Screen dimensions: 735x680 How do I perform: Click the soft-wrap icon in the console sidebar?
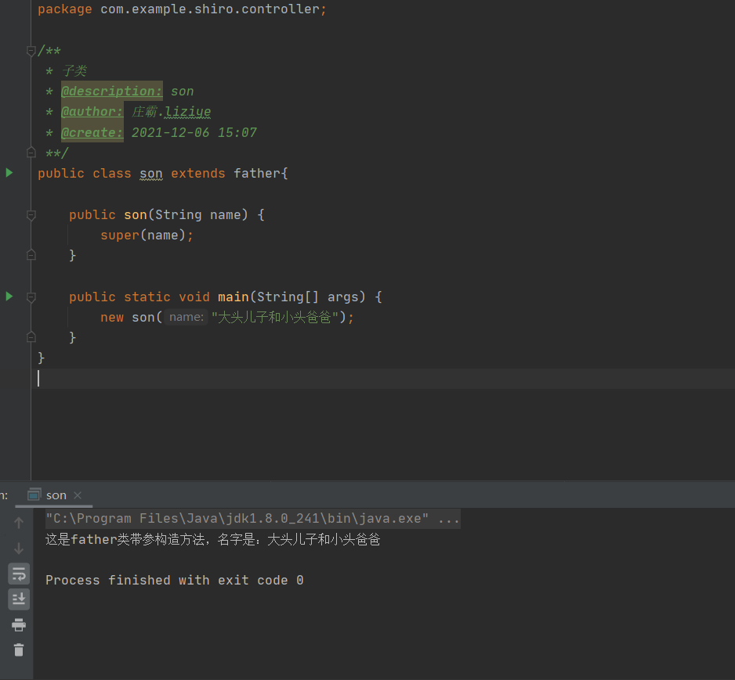tap(18, 574)
